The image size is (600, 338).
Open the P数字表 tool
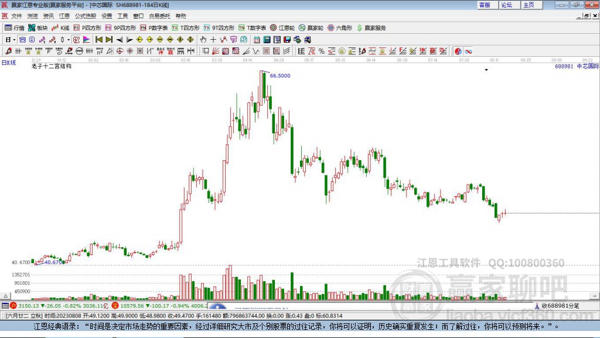click(154, 28)
